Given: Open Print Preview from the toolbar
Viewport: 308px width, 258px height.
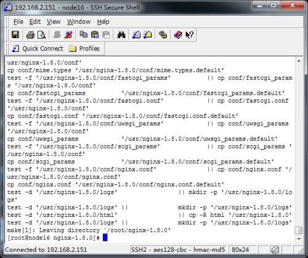Looking at the screenshot, I should click(42, 35).
